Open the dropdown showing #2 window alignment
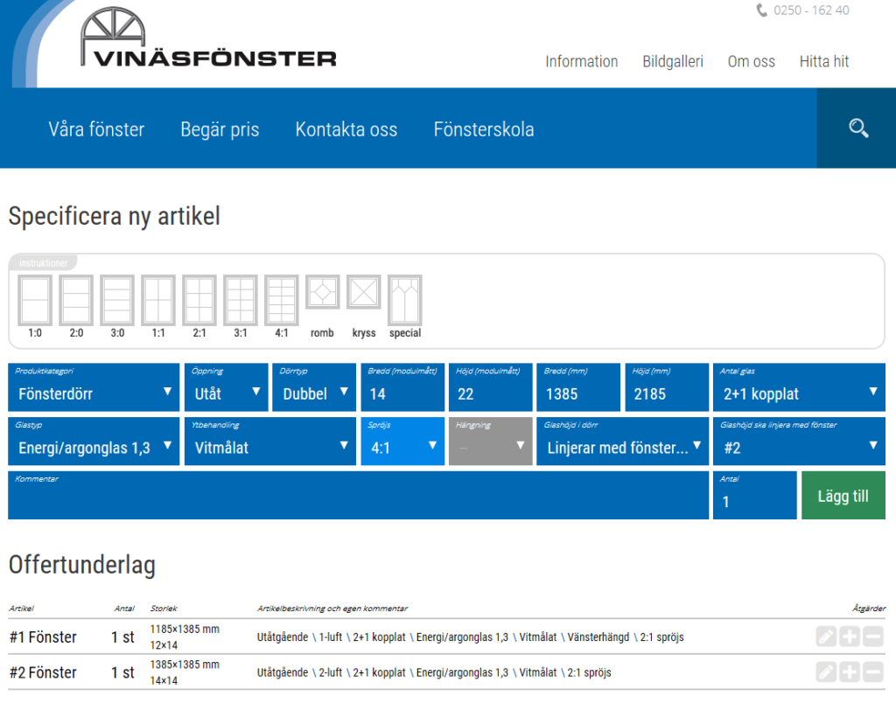The height and width of the screenshot is (703, 896). (x=799, y=441)
